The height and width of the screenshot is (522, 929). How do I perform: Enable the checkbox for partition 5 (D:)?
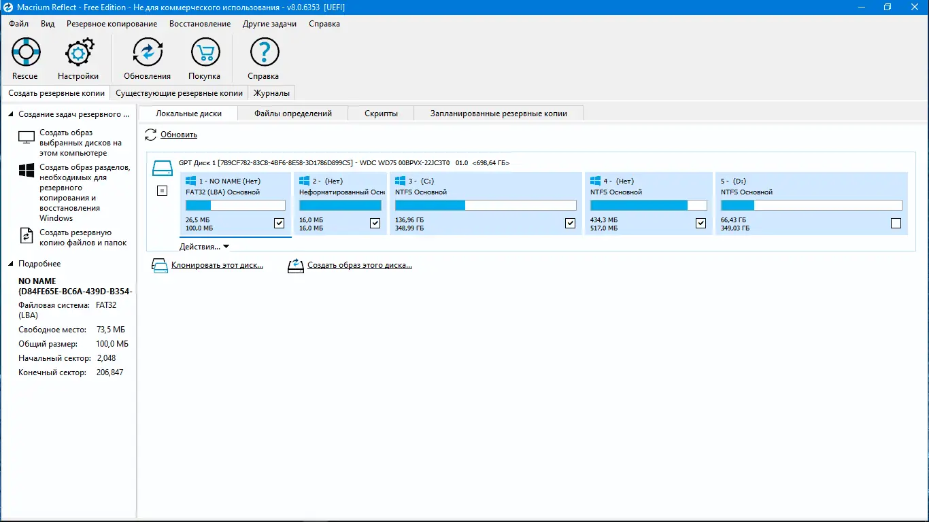click(x=896, y=223)
